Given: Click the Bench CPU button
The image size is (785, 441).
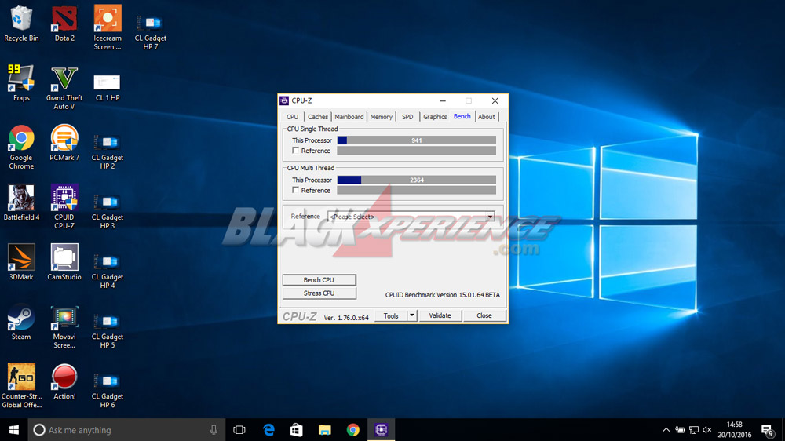Looking at the screenshot, I should tap(319, 280).
